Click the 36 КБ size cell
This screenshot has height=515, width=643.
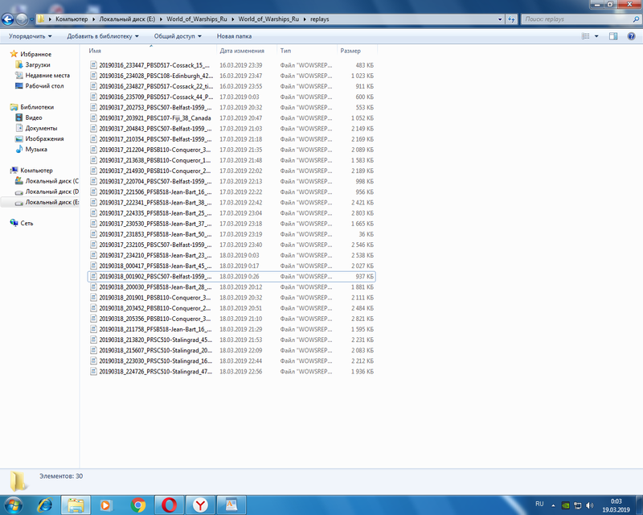point(366,234)
